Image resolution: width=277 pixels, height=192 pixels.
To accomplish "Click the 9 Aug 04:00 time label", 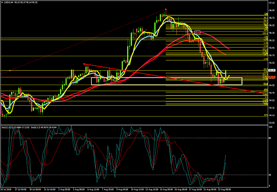I will pyautogui.click(x=123, y=189).
